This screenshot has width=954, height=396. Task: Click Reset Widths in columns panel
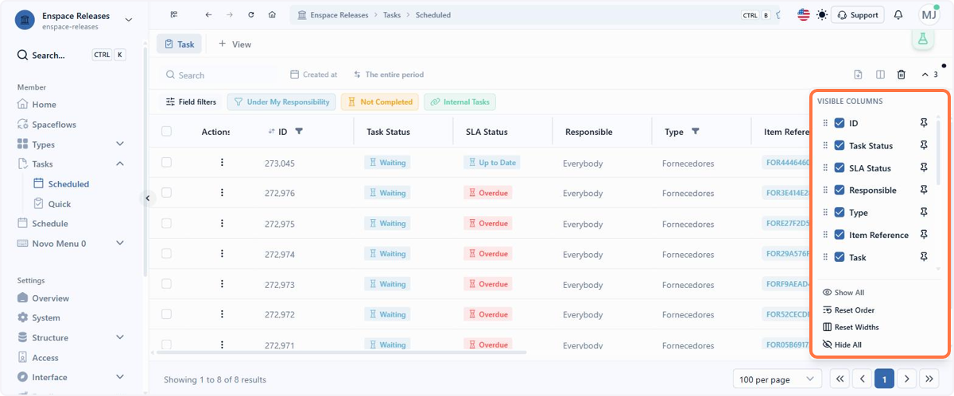(851, 327)
